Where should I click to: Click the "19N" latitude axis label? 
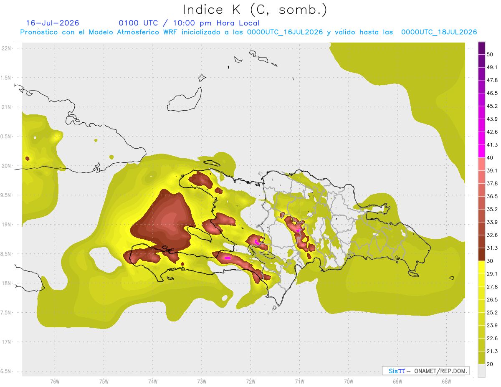click(x=6, y=225)
